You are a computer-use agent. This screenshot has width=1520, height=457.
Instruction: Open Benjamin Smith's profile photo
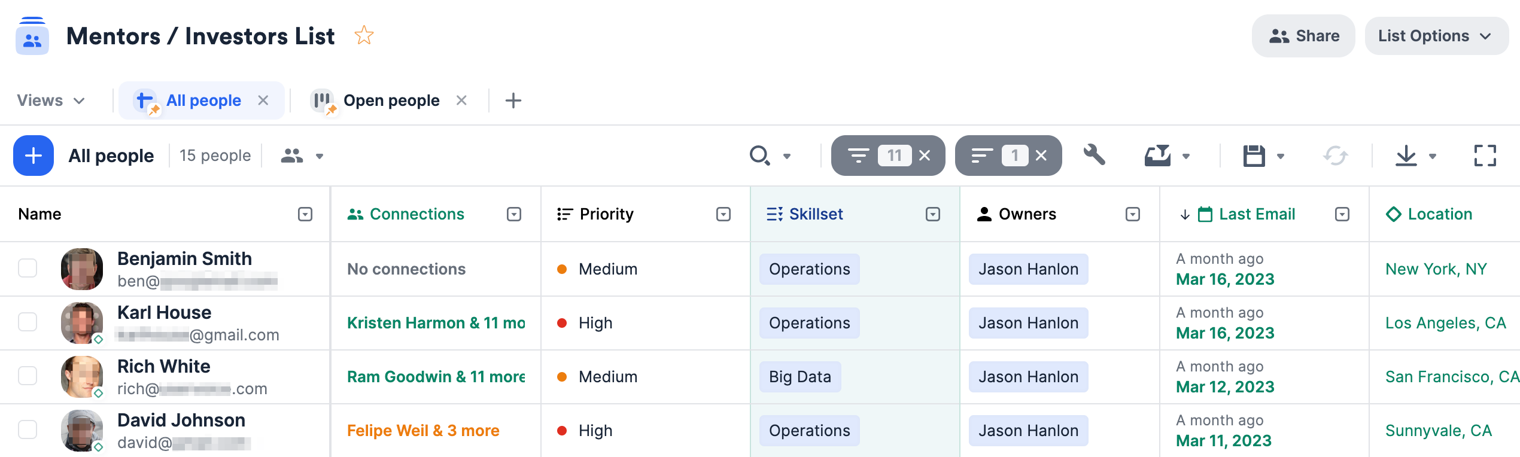(82, 269)
